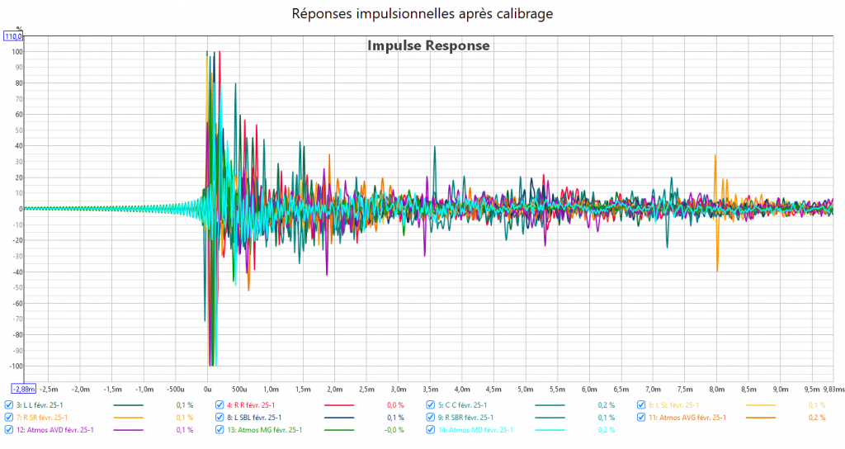Hide the 4: R R trace
Image resolution: width=845 pixels, height=449 pixels.
tap(220, 405)
